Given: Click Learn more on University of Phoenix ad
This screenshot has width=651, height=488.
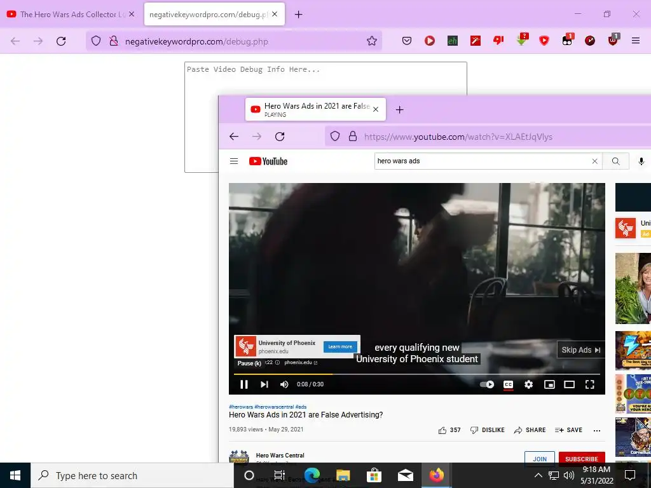Looking at the screenshot, I should (x=340, y=346).
